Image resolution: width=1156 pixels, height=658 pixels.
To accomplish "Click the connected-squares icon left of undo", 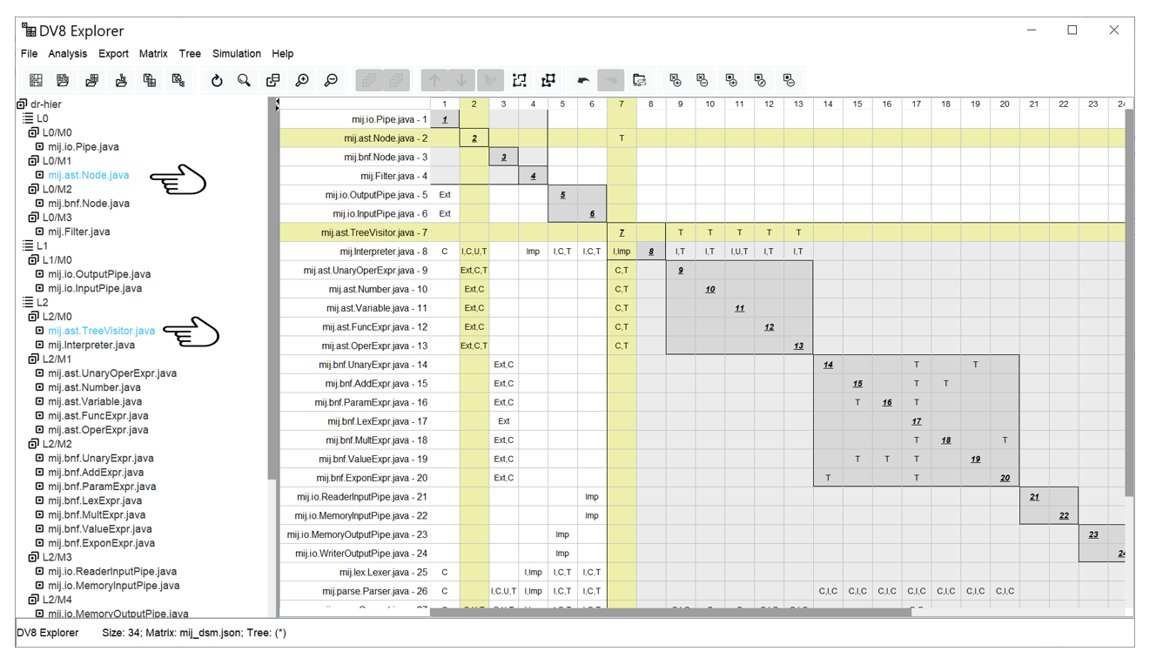I will (548, 80).
